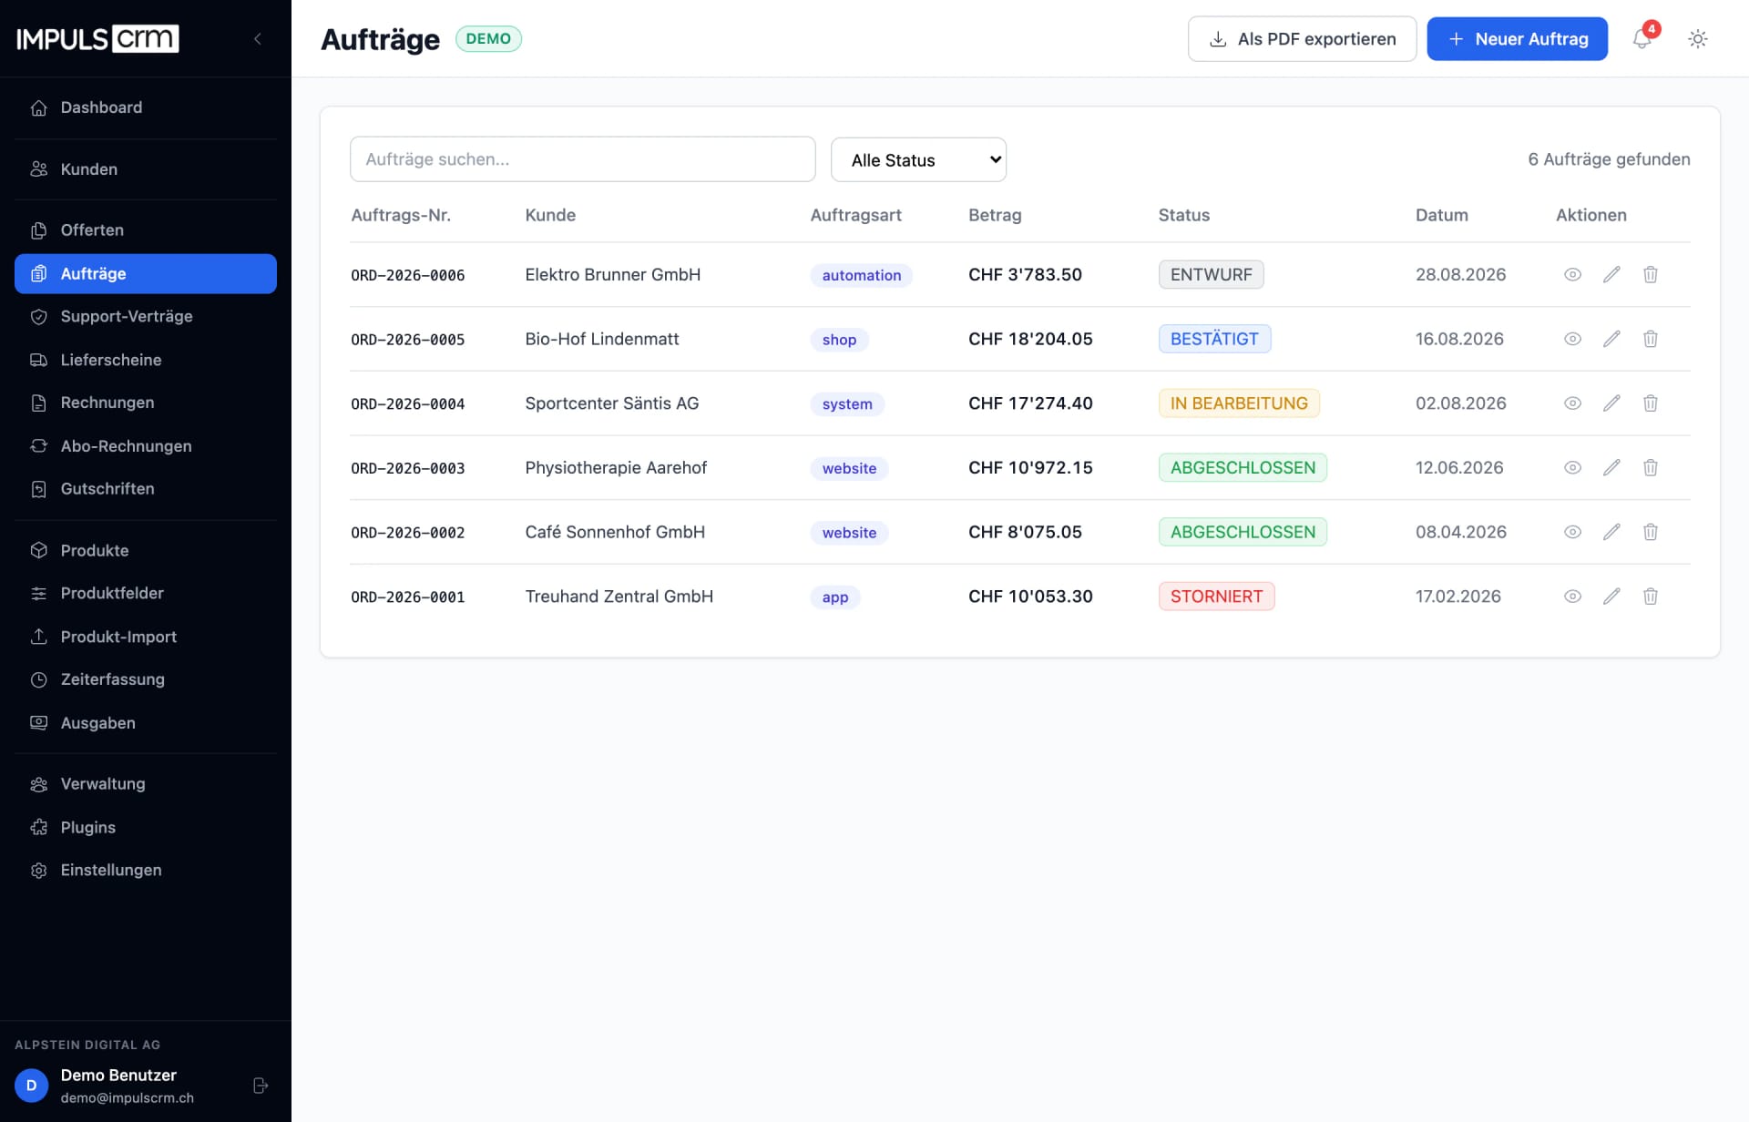Delete order ORD-2026-0004 trash icon

click(x=1650, y=403)
